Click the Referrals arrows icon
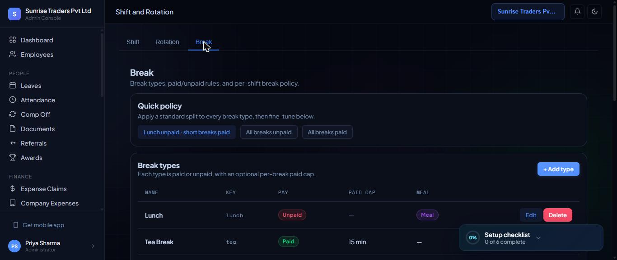 point(13,143)
